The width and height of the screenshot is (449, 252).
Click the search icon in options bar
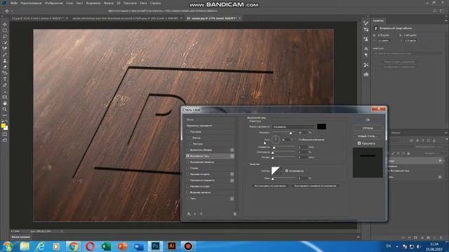[435, 11]
